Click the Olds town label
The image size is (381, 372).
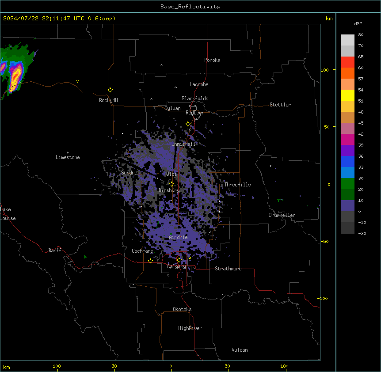[171, 174]
